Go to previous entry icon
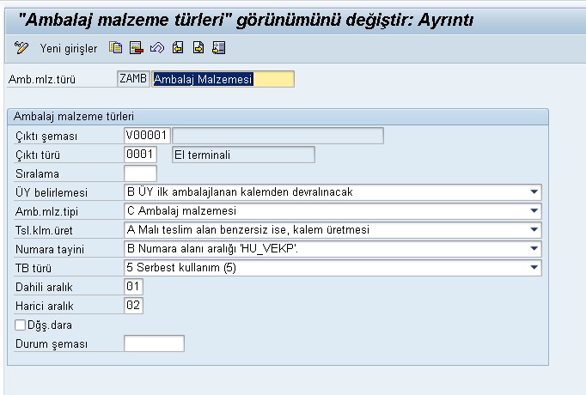This screenshot has width=586, height=395. [x=177, y=47]
